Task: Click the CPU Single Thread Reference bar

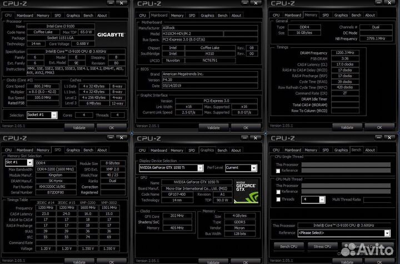Action: 346,170
